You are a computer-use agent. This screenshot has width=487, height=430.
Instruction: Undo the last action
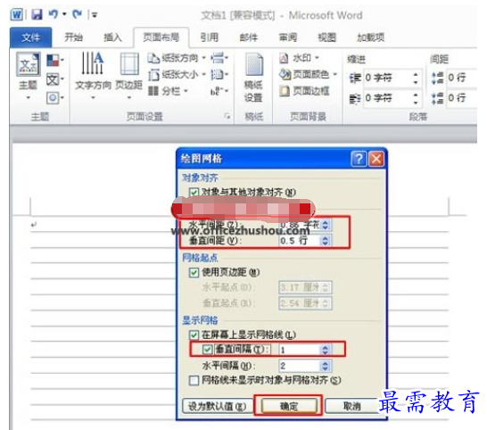(54, 14)
